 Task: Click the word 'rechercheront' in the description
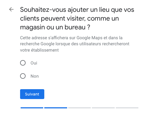click(x=116, y=44)
